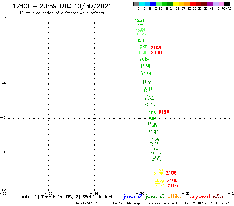Click the latitude axis label -44
This screenshot has width=234, height=206.
[3, 83]
